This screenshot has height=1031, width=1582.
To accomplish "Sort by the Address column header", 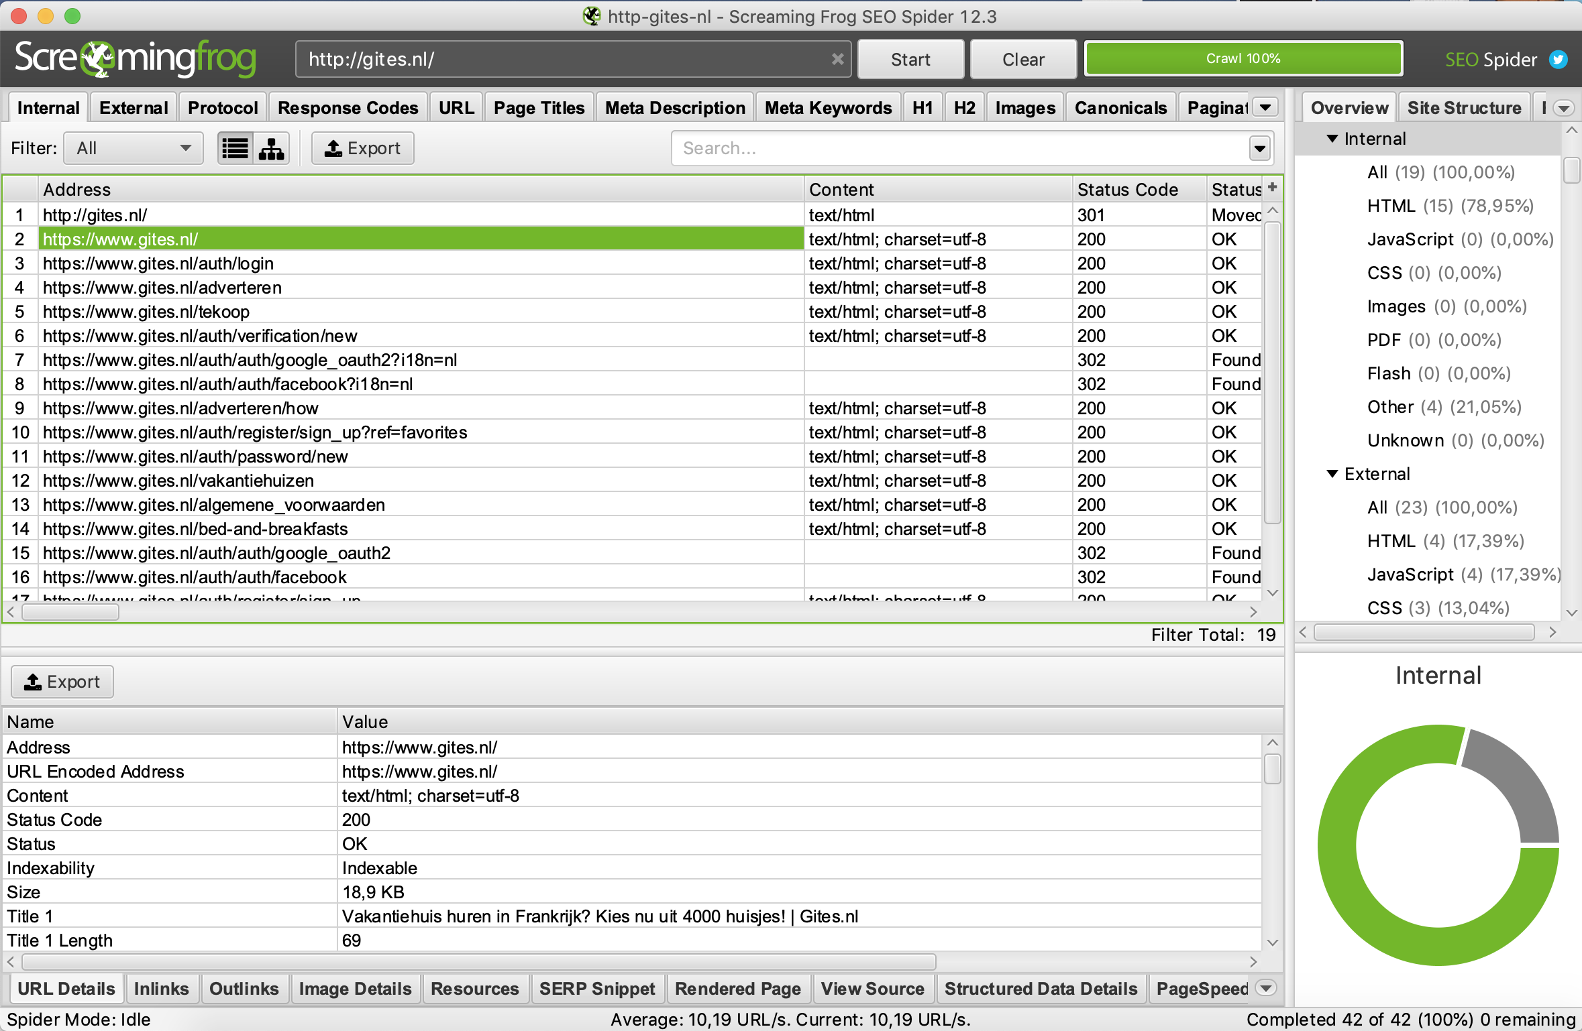I will (x=421, y=190).
